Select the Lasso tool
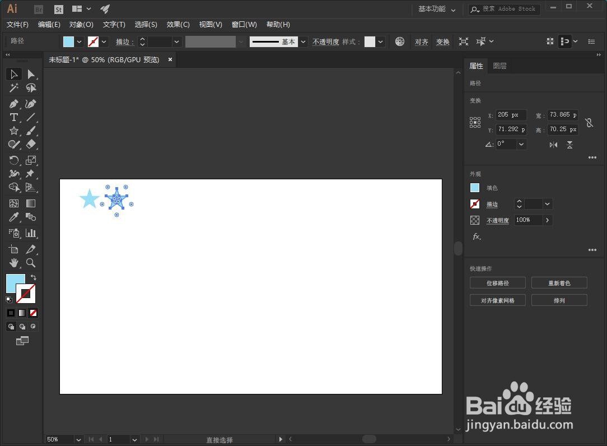607x446 pixels. (x=31, y=88)
